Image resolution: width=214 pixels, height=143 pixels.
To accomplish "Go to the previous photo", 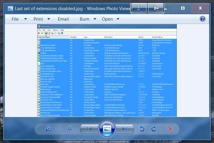I will [x=89, y=129].
